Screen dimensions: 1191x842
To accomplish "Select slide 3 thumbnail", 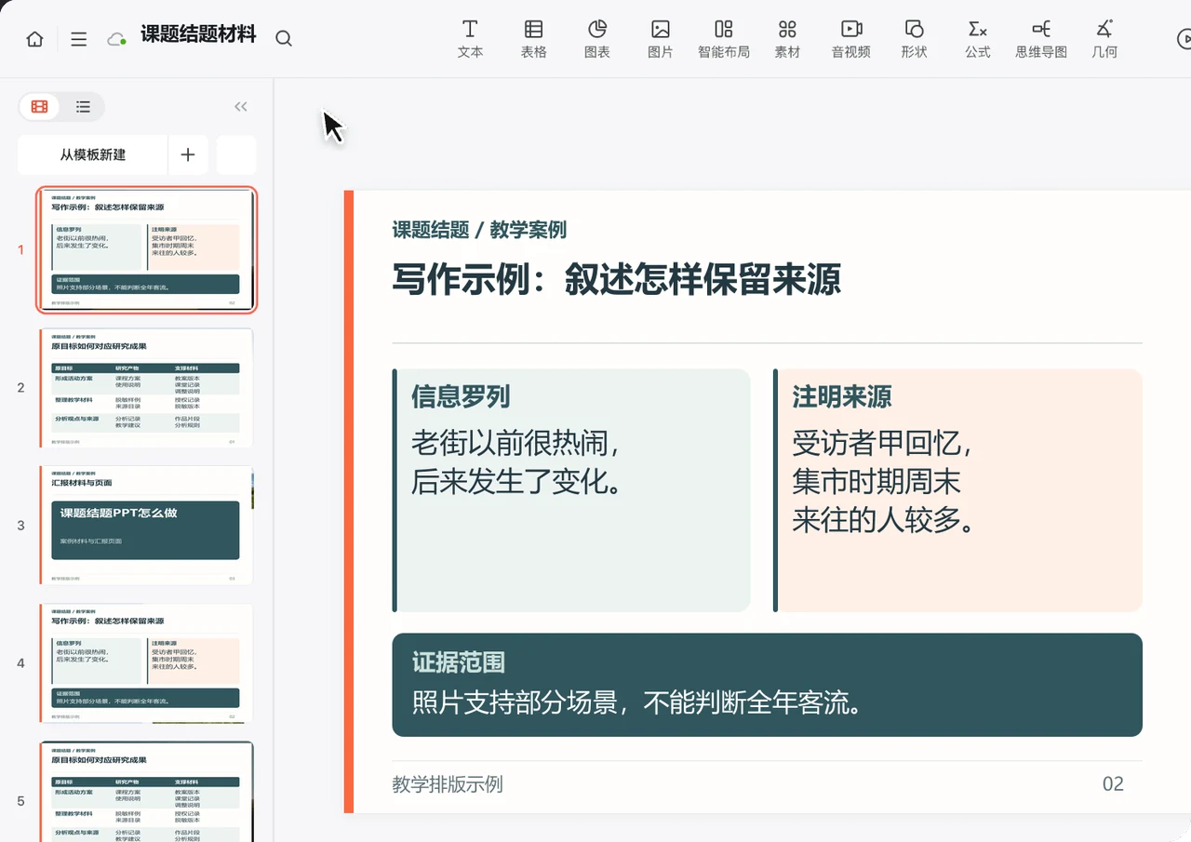I will tap(147, 525).
